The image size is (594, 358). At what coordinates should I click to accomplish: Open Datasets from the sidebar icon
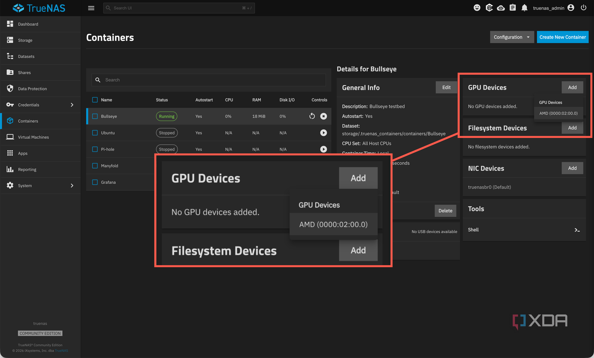click(10, 56)
